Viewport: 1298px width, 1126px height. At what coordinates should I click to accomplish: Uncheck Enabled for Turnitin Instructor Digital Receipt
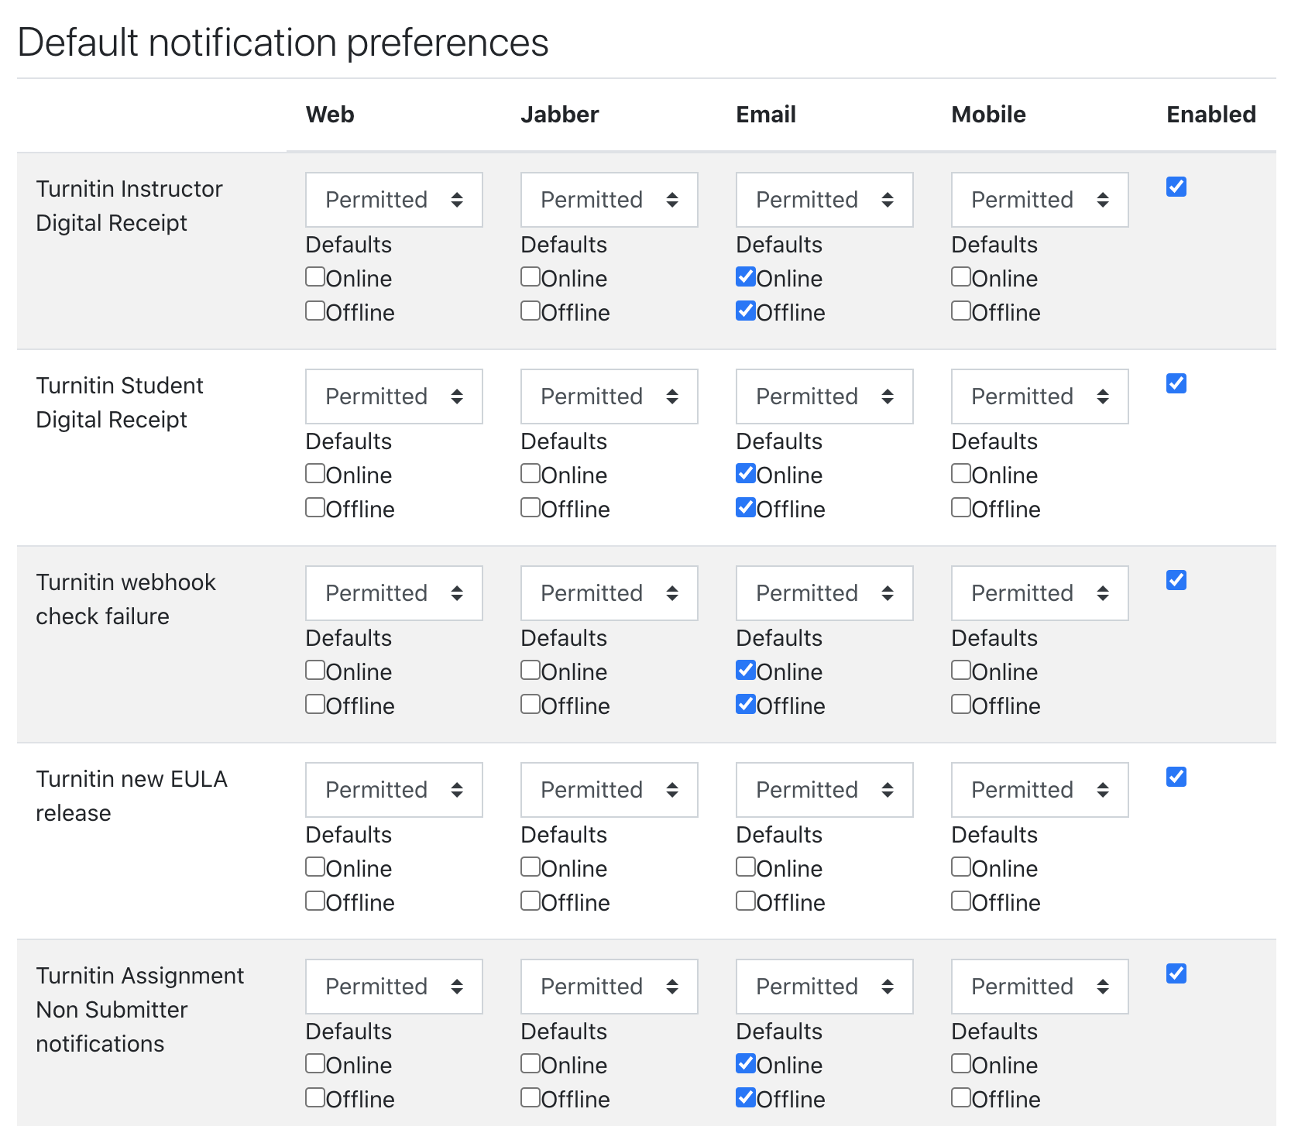coord(1176,187)
